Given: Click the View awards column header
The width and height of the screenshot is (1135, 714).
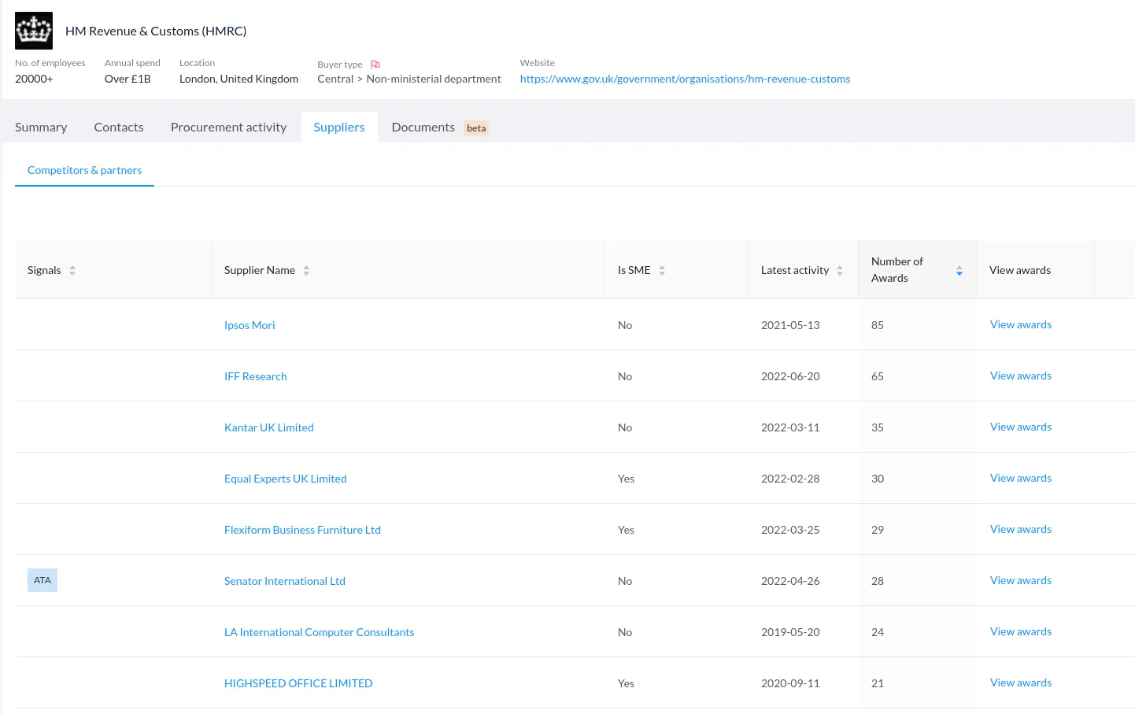Looking at the screenshot, I should point(1020,270).
